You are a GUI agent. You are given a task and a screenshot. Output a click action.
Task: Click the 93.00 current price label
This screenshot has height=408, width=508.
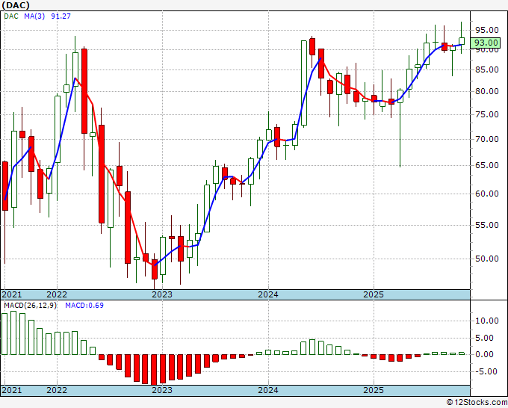click(485, 43)
